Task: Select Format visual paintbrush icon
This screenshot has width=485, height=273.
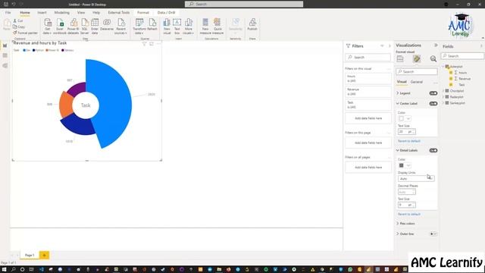Action: pyautogui.click(x=417, y=59)
